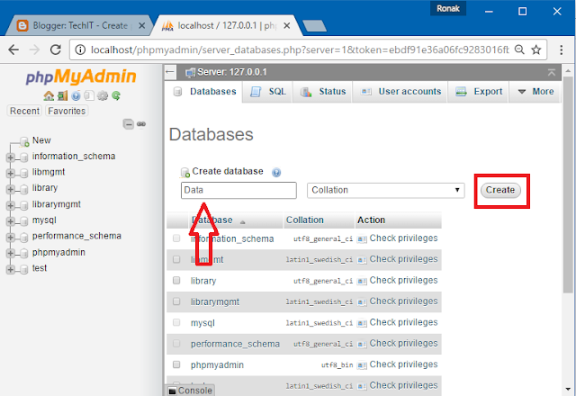
Task: Click privileges icon for phpmyadmin row
Action: pos(362,365)
